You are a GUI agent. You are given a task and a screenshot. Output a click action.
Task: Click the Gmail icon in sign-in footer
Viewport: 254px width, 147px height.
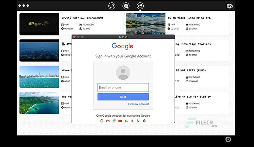tap(108, 121)
